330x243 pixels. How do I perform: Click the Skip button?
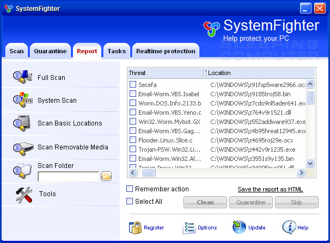point(297,202)
